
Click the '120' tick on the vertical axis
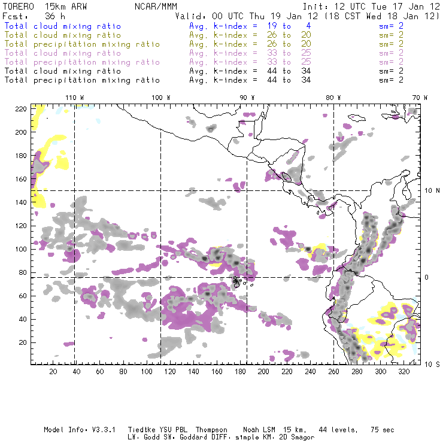21,226
